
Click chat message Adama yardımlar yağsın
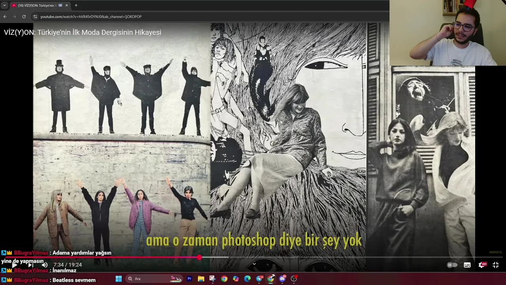(x=82, y=253)
